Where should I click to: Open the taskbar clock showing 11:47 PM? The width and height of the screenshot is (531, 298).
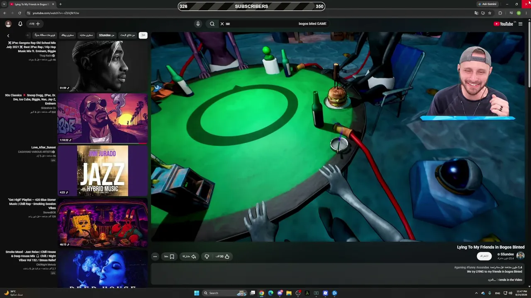coord(521,293)
